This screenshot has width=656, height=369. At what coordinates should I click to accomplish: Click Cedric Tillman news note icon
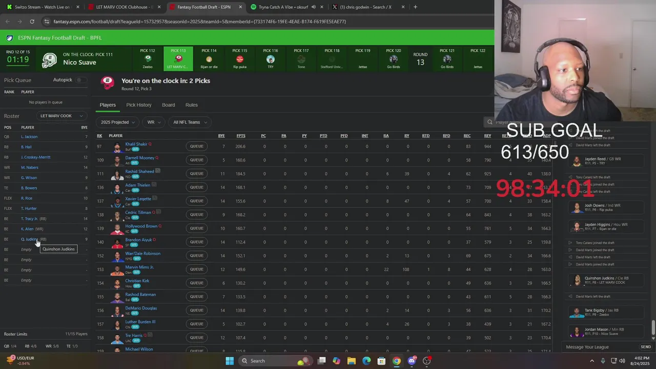pos(158,212)
